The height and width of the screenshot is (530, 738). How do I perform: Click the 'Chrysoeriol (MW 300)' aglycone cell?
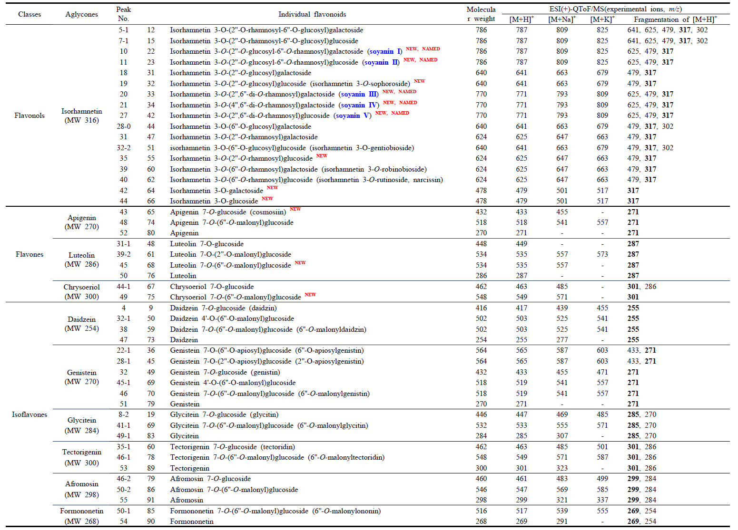(x=81, y=291)
